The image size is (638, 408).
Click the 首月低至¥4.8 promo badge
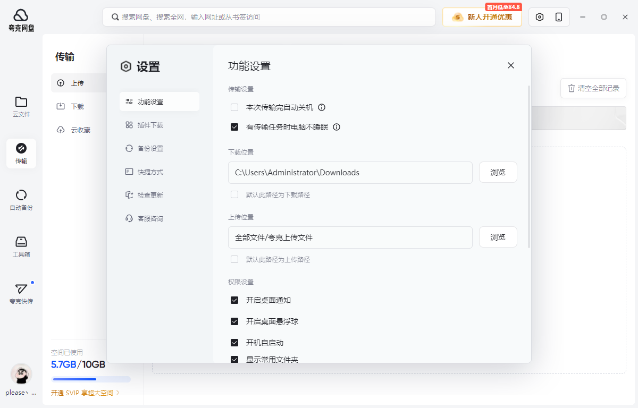[x=503, y=7]
